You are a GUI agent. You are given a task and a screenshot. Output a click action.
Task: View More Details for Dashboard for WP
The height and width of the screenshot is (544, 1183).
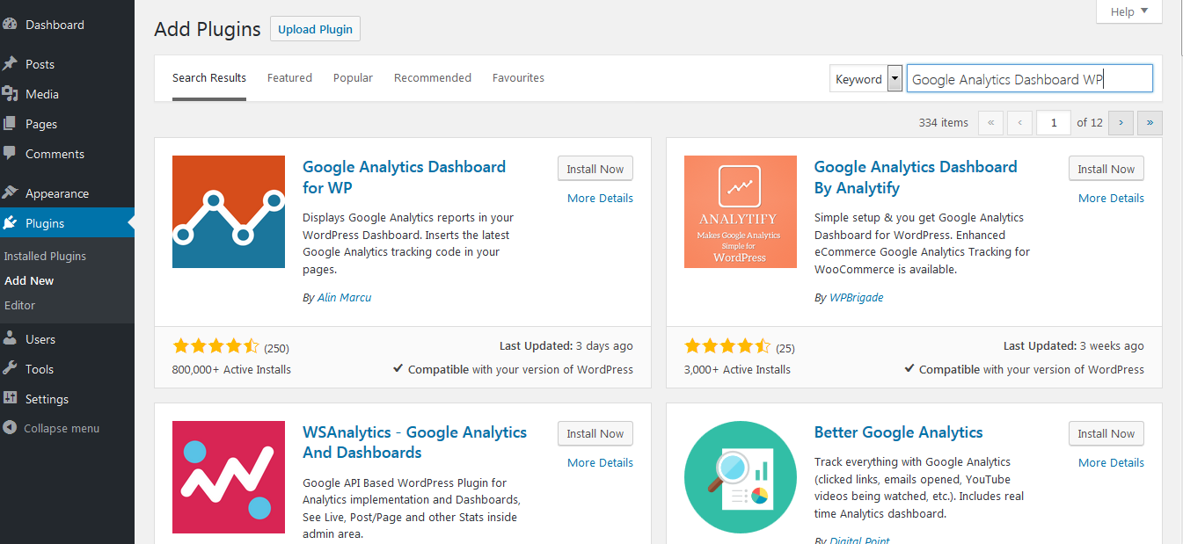click(600, 198)
